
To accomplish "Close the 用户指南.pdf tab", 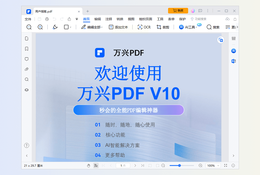I will click(x=79, y=11).
